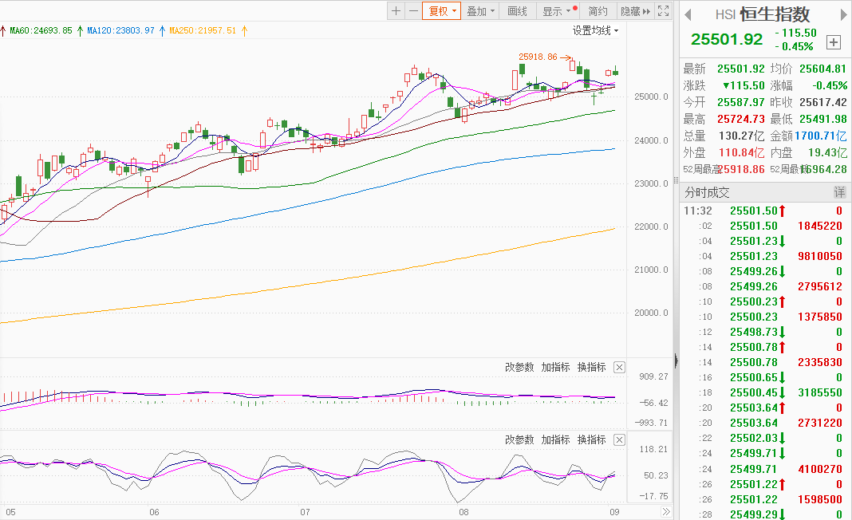Open detailed tick list icon 详
The height and width of the screenshot is (520, 852).
[x=839, y=192]
